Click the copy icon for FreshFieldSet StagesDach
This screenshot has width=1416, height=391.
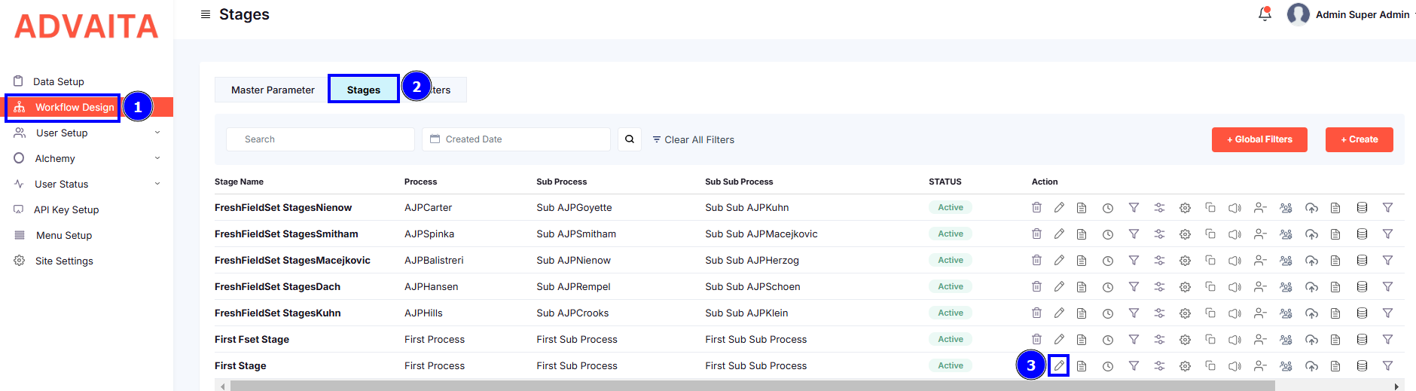1210,287
